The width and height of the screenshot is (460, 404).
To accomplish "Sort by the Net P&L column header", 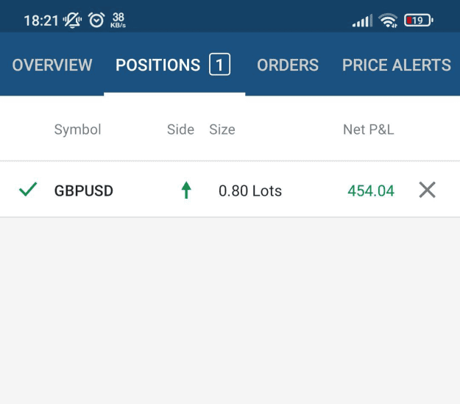I will 369,130.
